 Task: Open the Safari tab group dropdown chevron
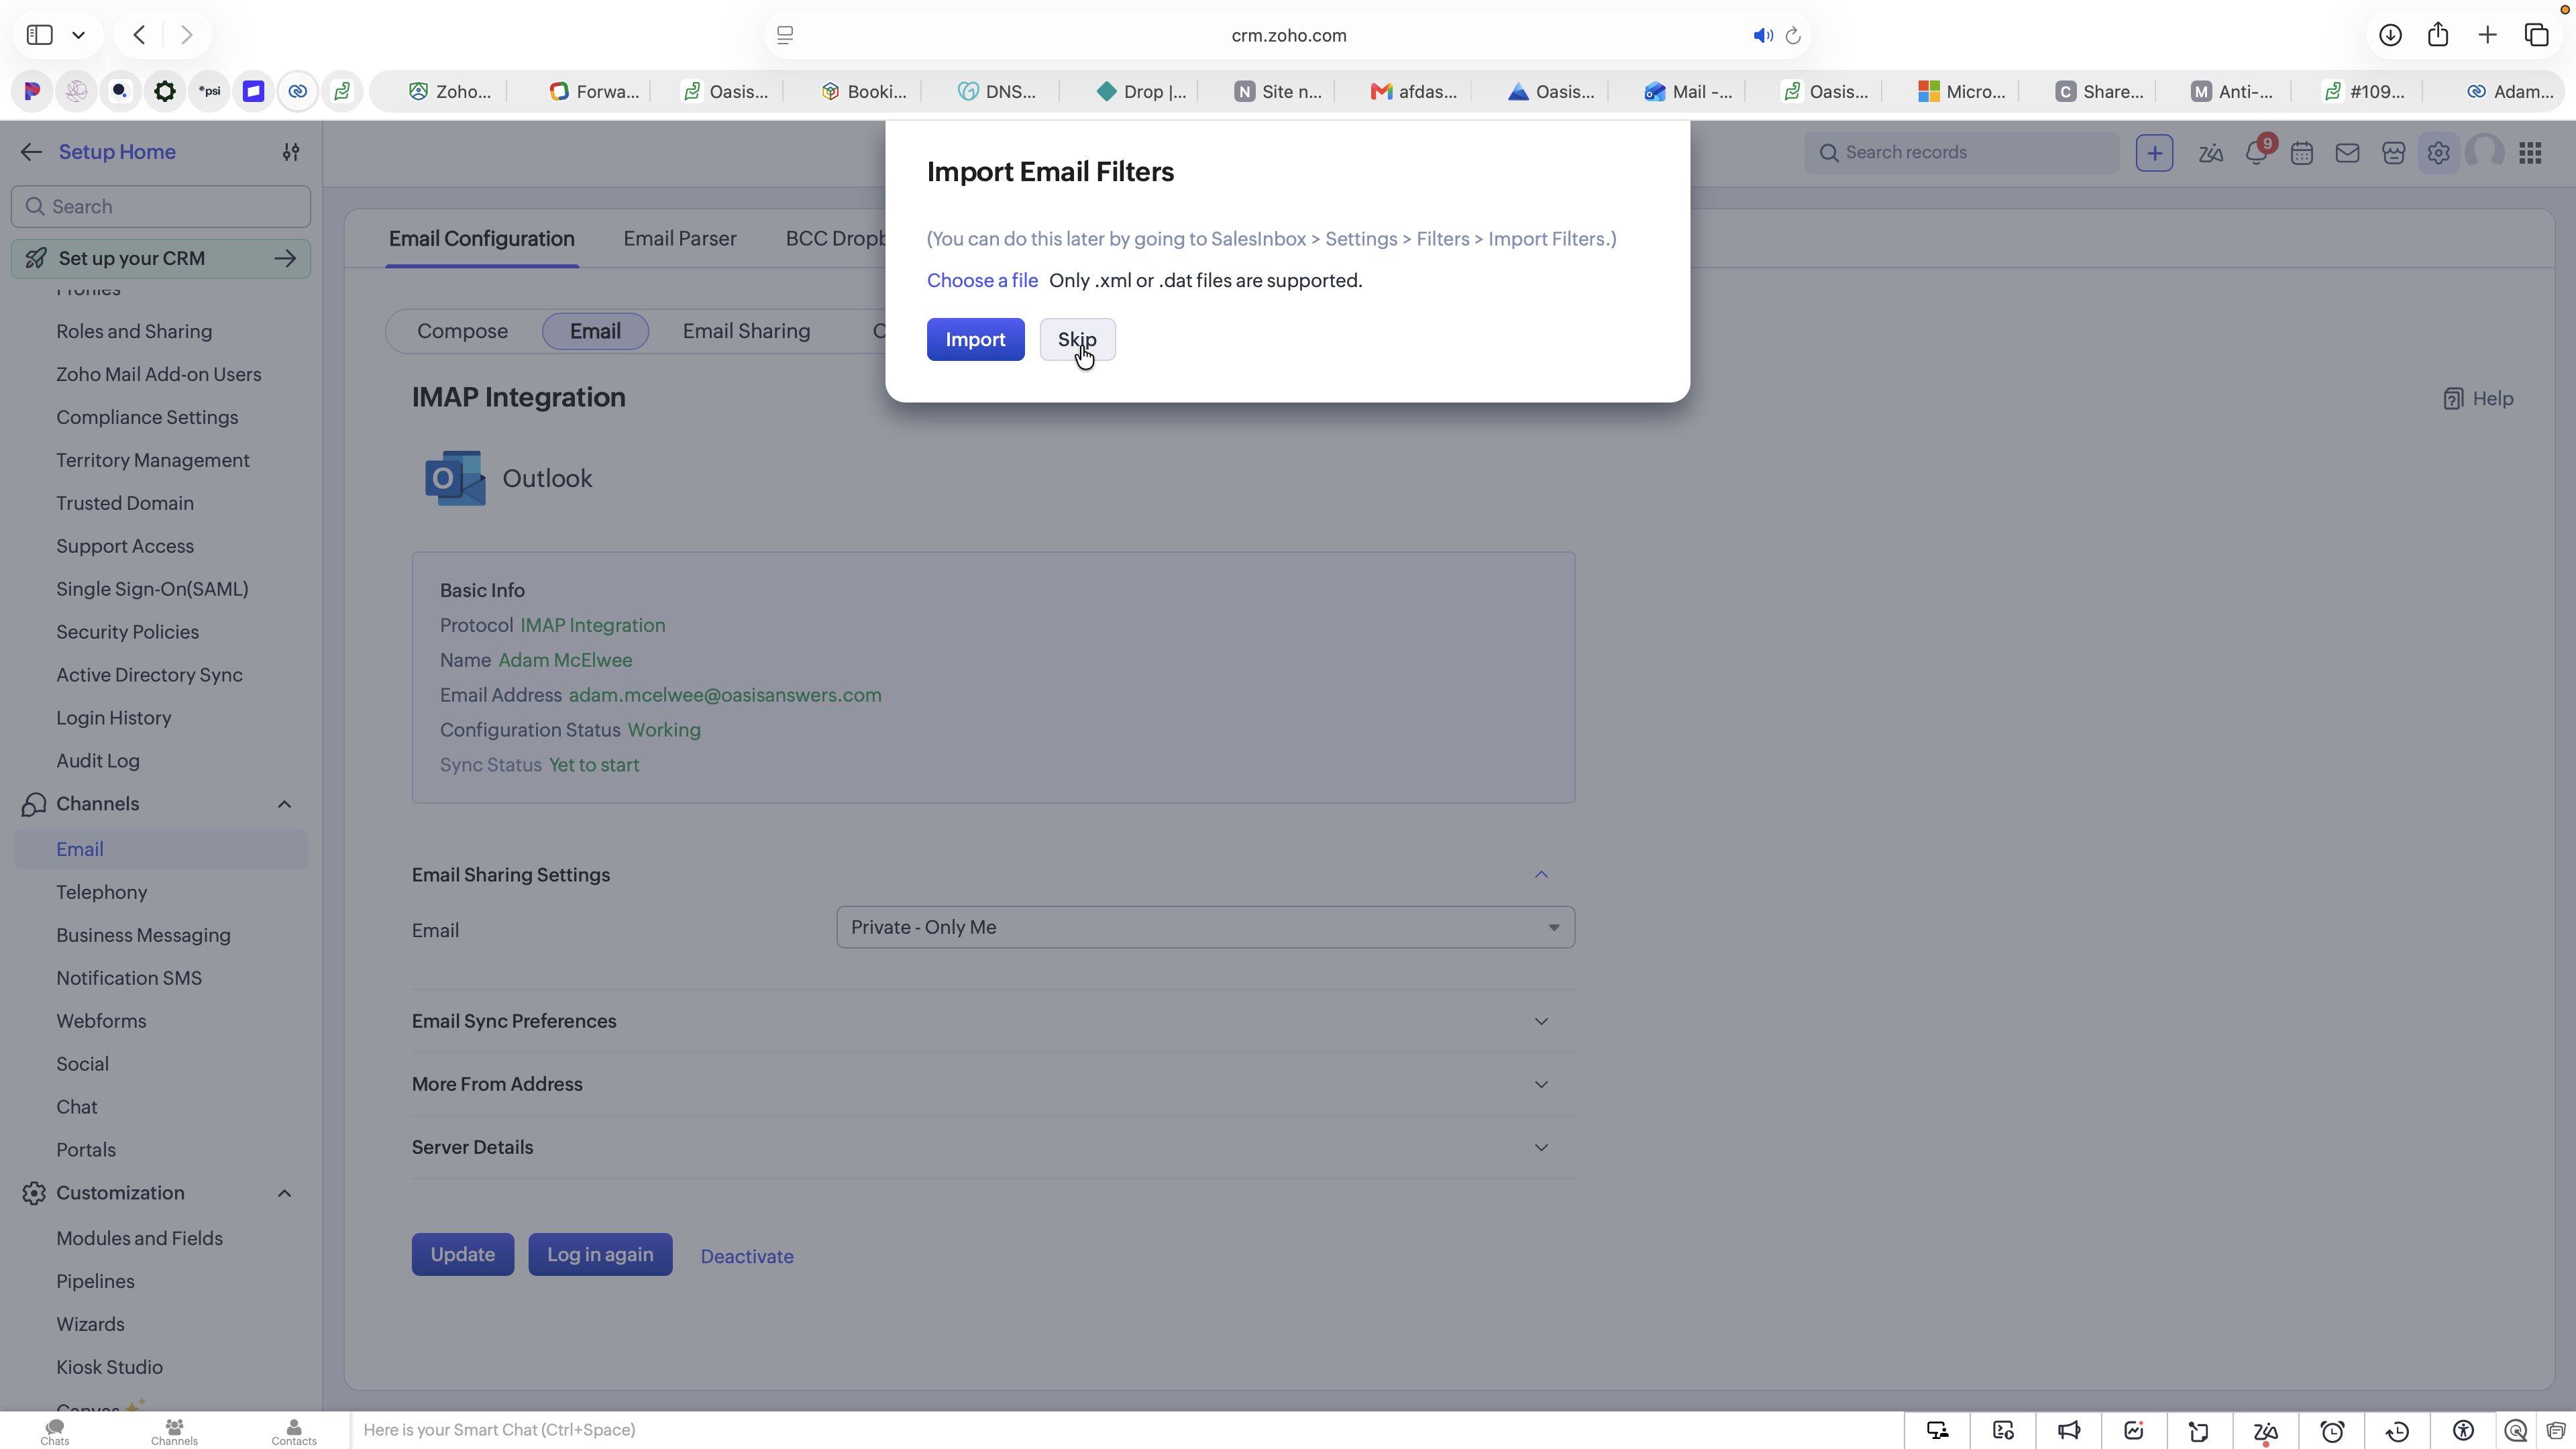tap(78, 35)
